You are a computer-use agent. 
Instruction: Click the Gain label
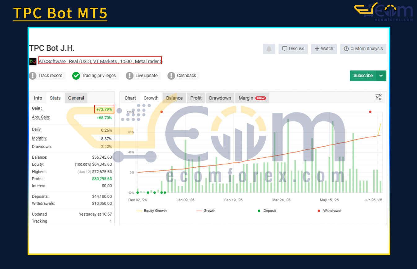tap(37, 108)
